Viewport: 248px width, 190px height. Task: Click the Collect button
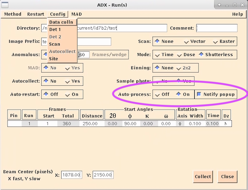coord(203,176)
